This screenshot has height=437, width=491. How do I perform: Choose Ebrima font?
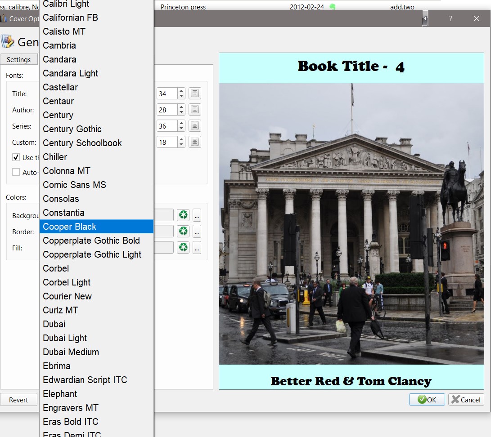coord(96,366)
